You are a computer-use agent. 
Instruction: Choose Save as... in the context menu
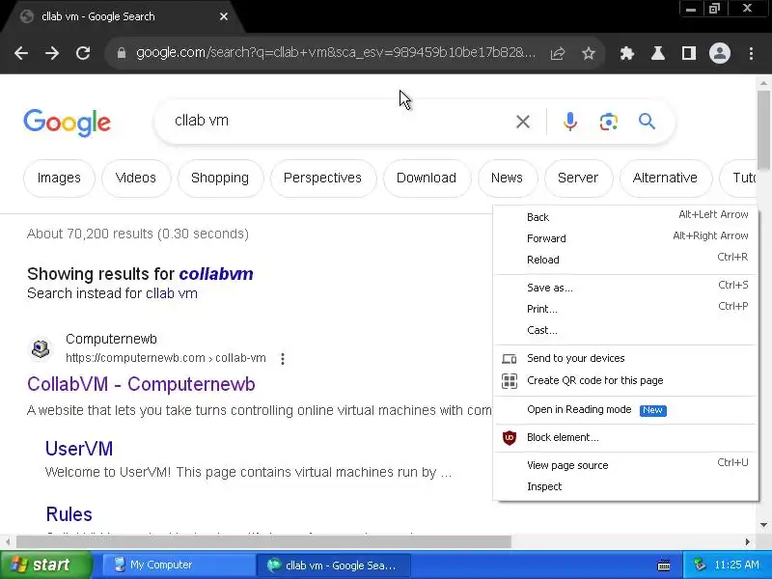(x=625, y=288)
